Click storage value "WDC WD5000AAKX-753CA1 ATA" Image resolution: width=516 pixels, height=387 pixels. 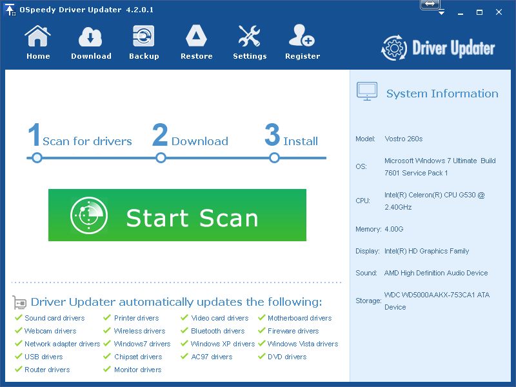(x=437, y=295)
